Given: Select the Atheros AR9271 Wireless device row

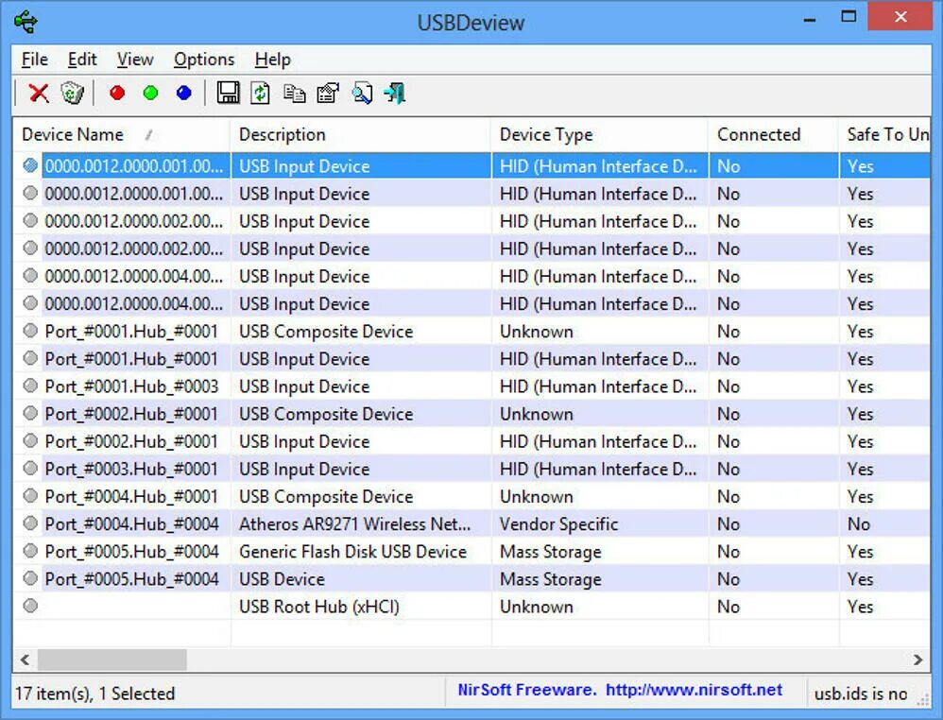Looking at the screenshot, I should click(x=359, y=523).
